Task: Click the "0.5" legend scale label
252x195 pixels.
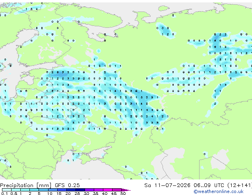Action: (14, 193)
